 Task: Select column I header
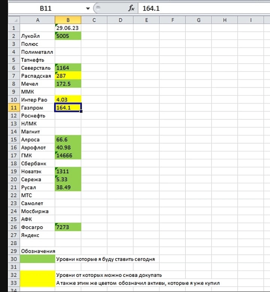(251, 20)
